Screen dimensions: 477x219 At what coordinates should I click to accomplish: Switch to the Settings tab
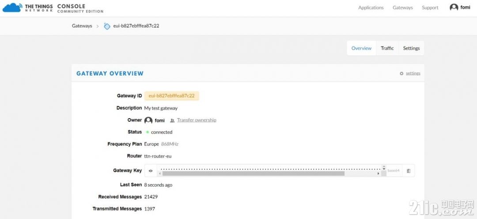(411, 48)
